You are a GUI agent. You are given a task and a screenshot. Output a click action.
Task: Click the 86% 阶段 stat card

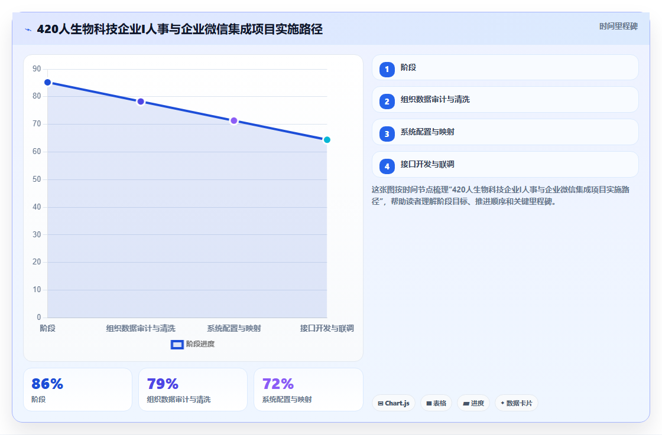point(77,390)
